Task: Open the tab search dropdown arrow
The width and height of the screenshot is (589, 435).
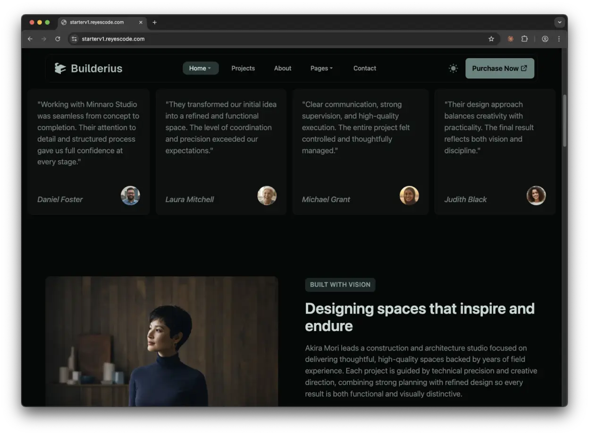Action: tap(559, 22)
